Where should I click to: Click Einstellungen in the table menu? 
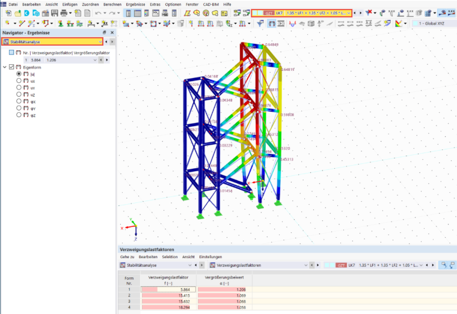coord(210,257)
